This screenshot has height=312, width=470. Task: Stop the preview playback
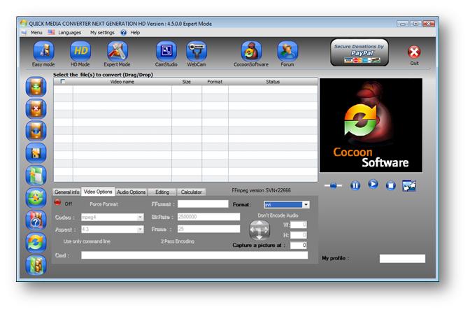(x=390, y=185)
